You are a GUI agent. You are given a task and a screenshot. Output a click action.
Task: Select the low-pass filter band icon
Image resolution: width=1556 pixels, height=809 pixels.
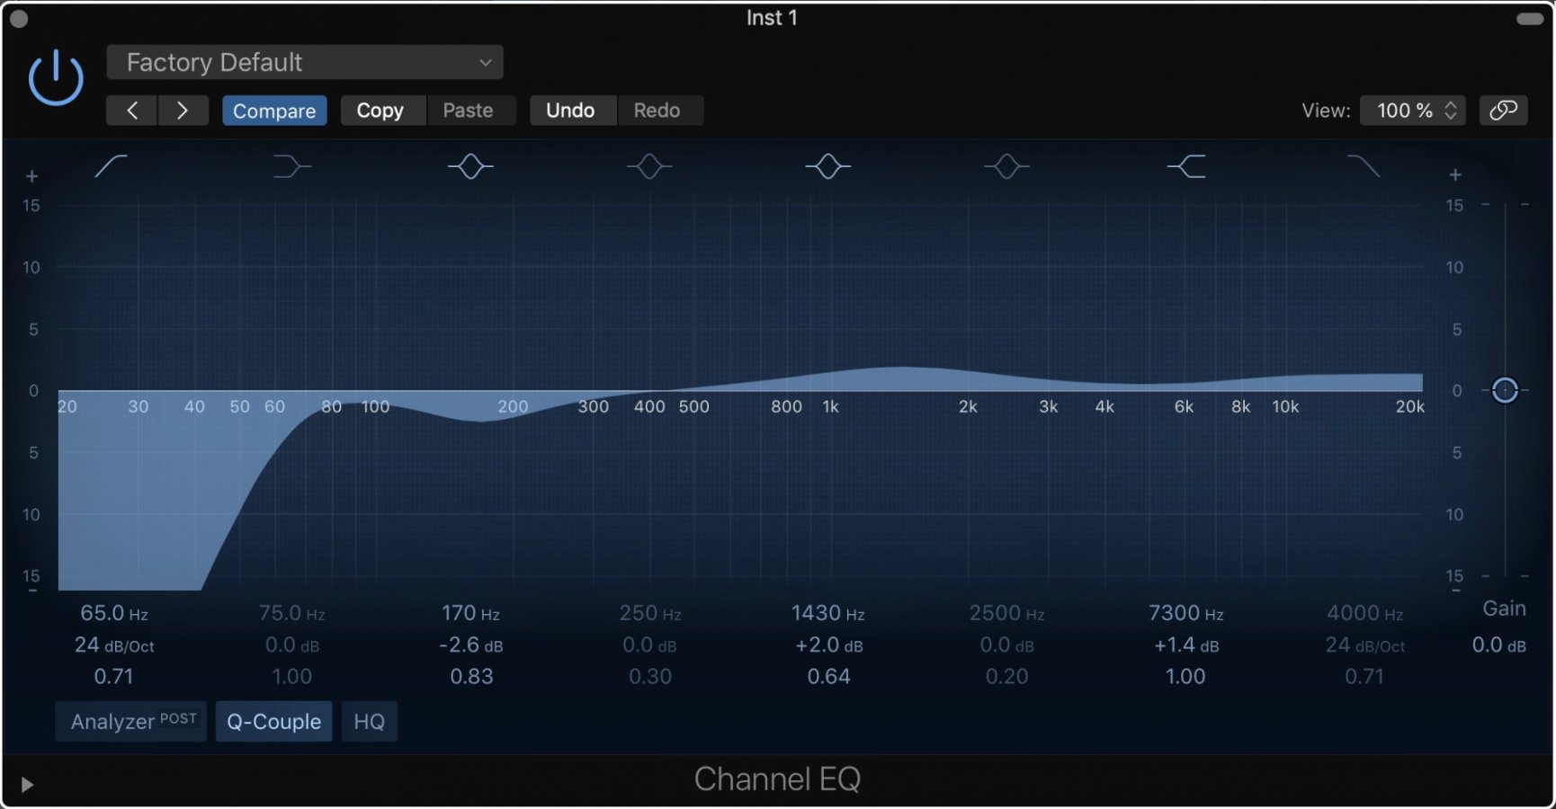click(1364, 166)
